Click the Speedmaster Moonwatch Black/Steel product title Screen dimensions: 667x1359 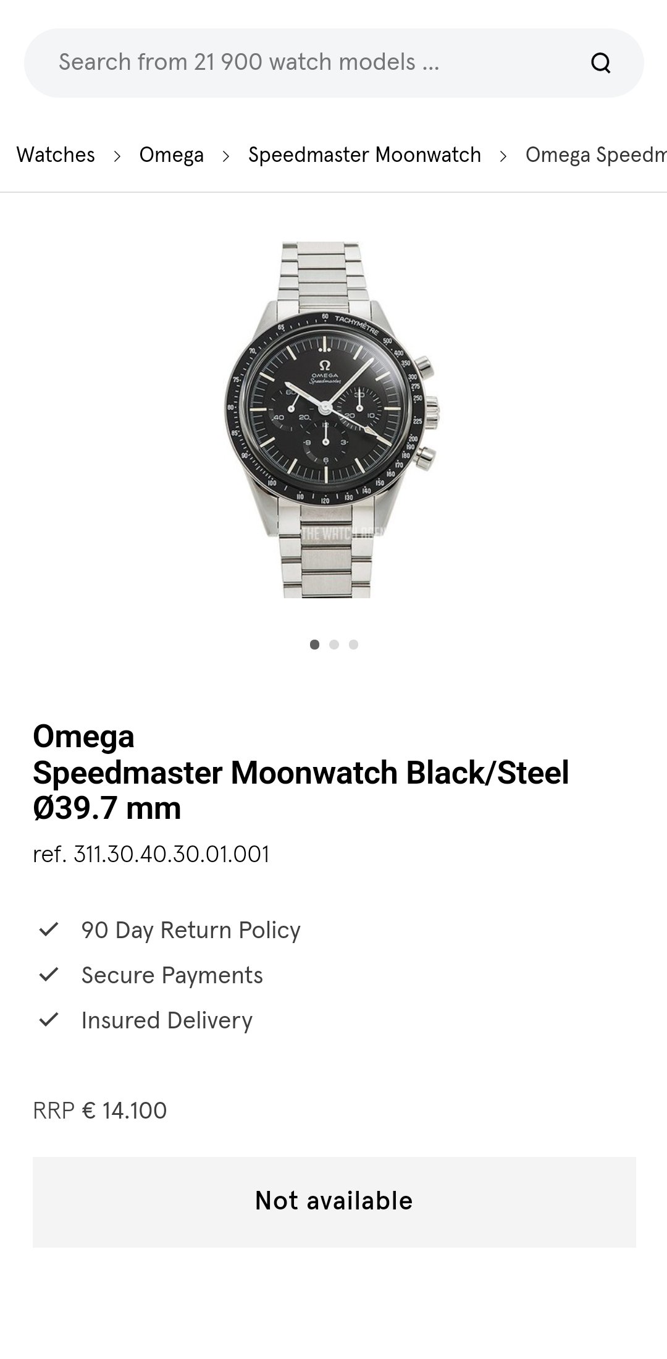point(301,773)
